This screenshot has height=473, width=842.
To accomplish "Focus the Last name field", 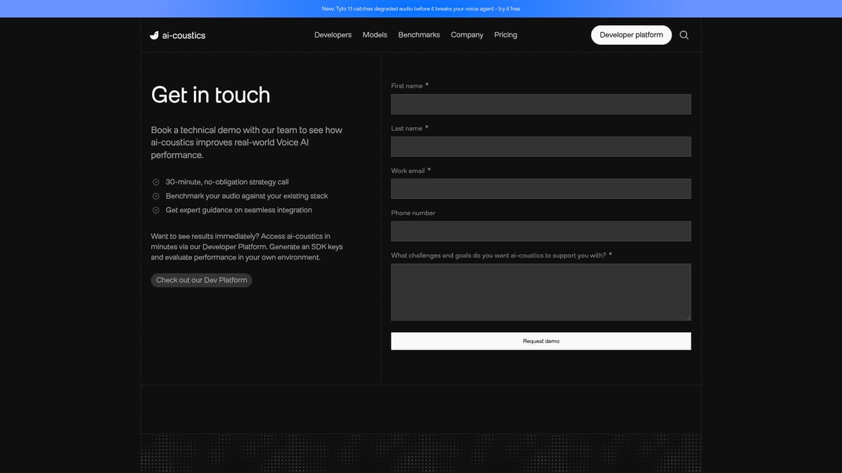I will pos(541,146).
